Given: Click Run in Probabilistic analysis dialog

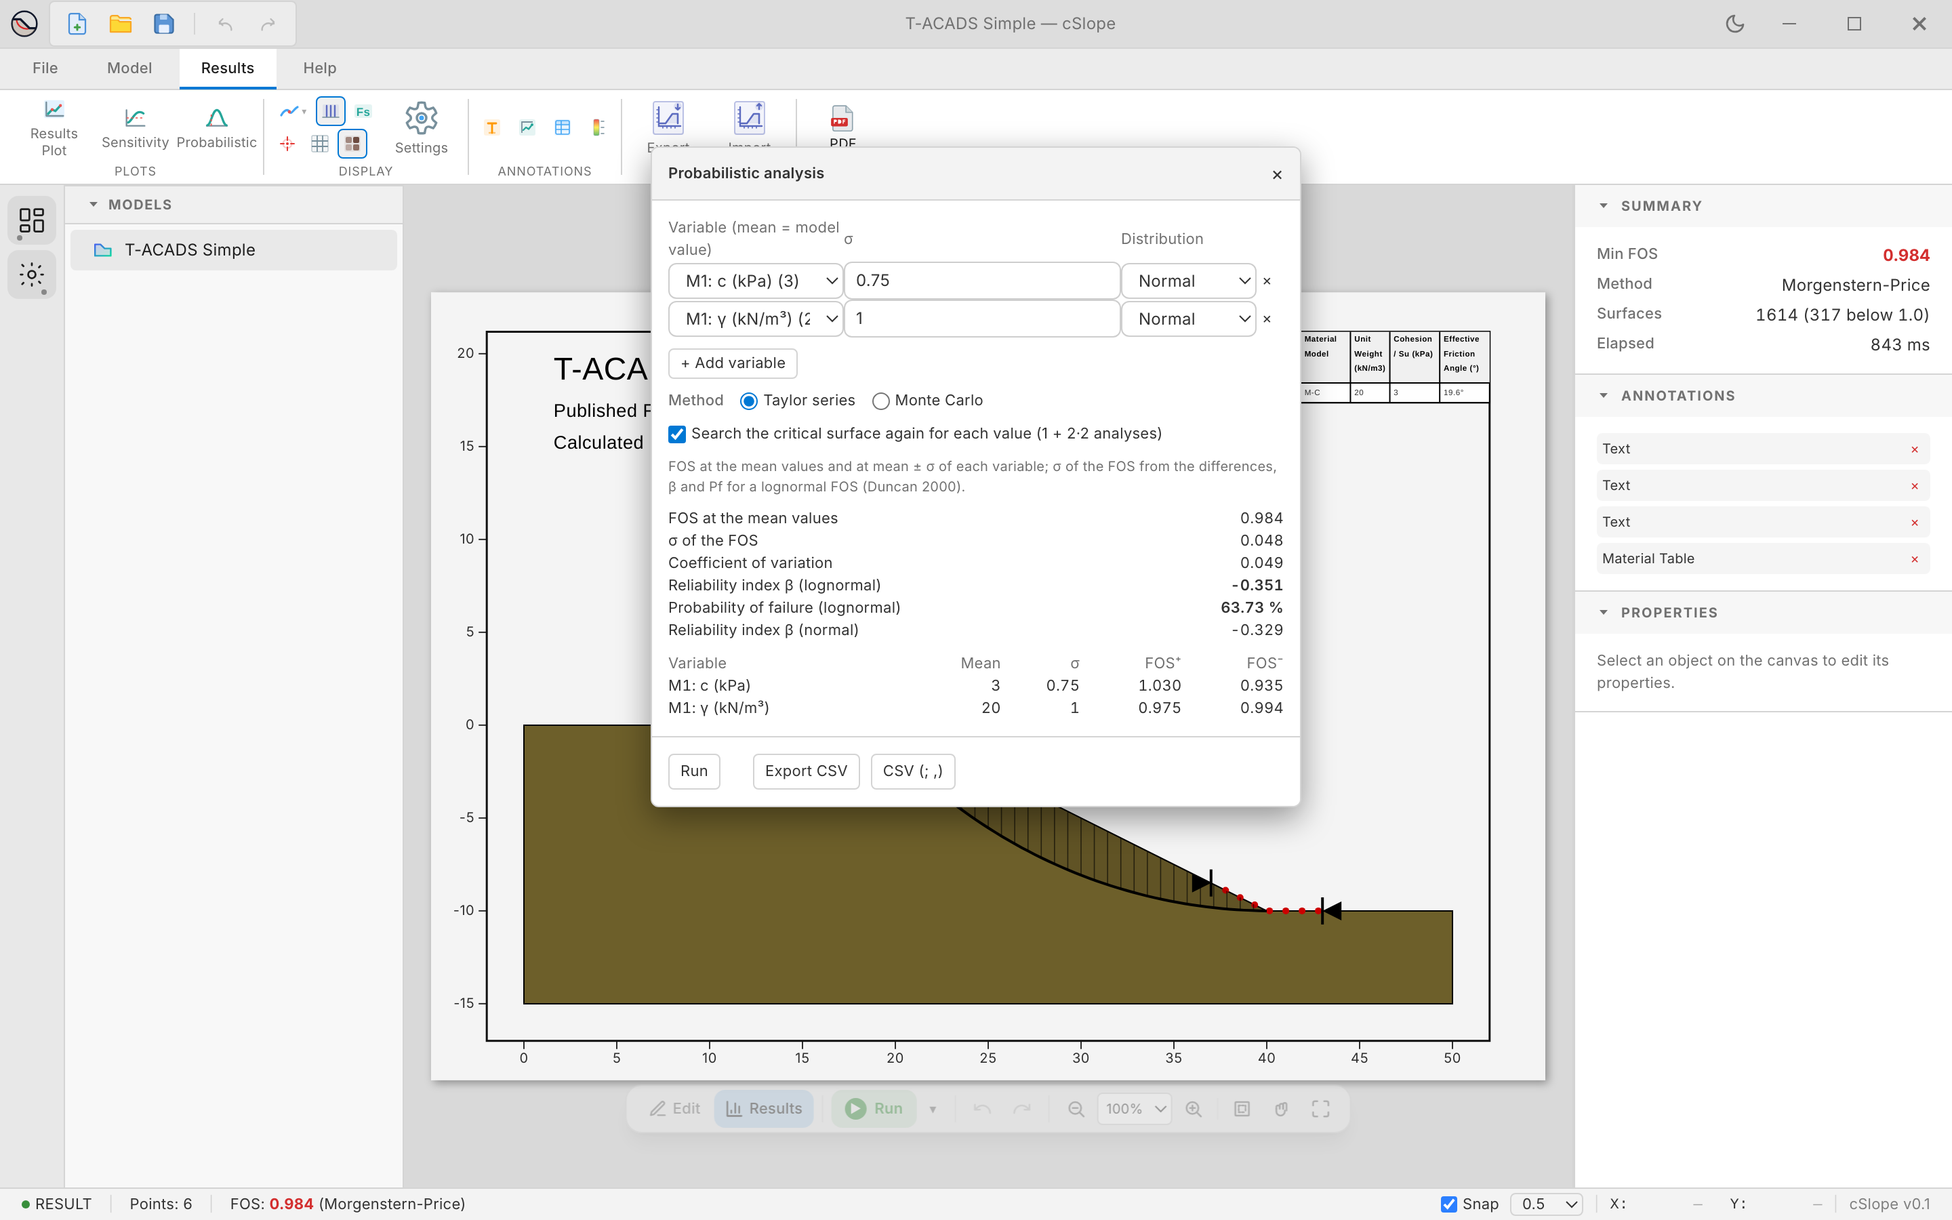Looking at the screenshot, I should pos(693,771).
